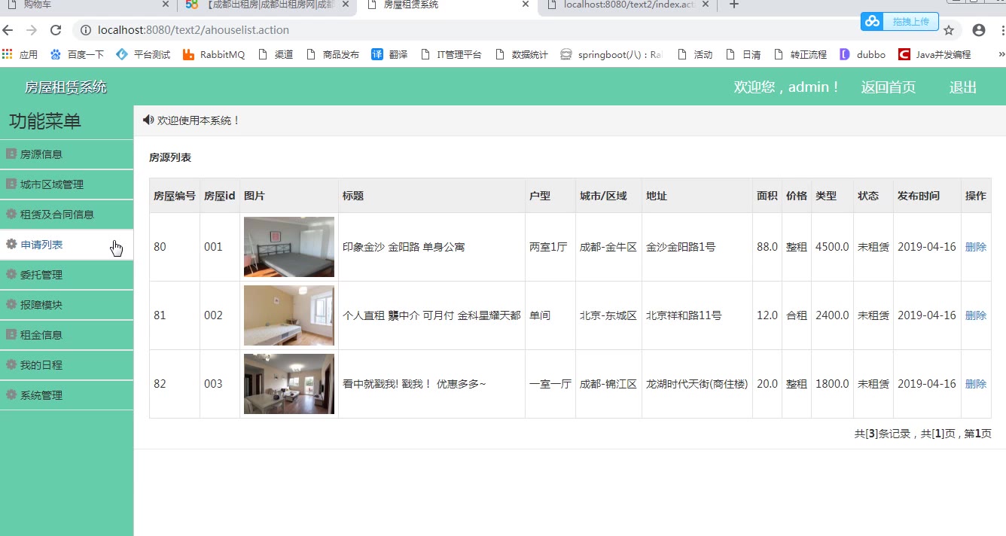Click the browser reload icon
Image resolution: width=1006 pixels, height=536 pixels.
pyautogui.click(x=55, y=30)
